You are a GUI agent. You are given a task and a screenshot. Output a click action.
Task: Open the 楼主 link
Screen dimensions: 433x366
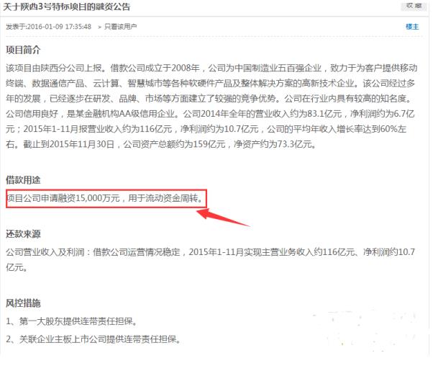pyautogui.click(x=412, y=27)
